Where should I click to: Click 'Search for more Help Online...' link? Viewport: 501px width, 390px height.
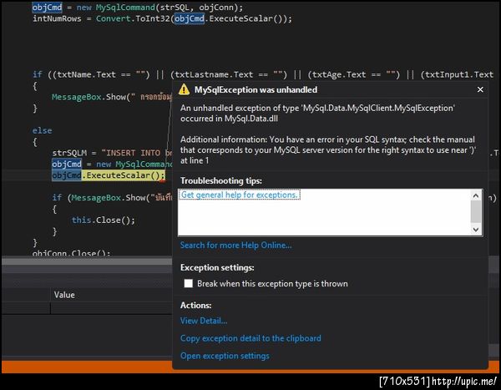pos(235,246)
